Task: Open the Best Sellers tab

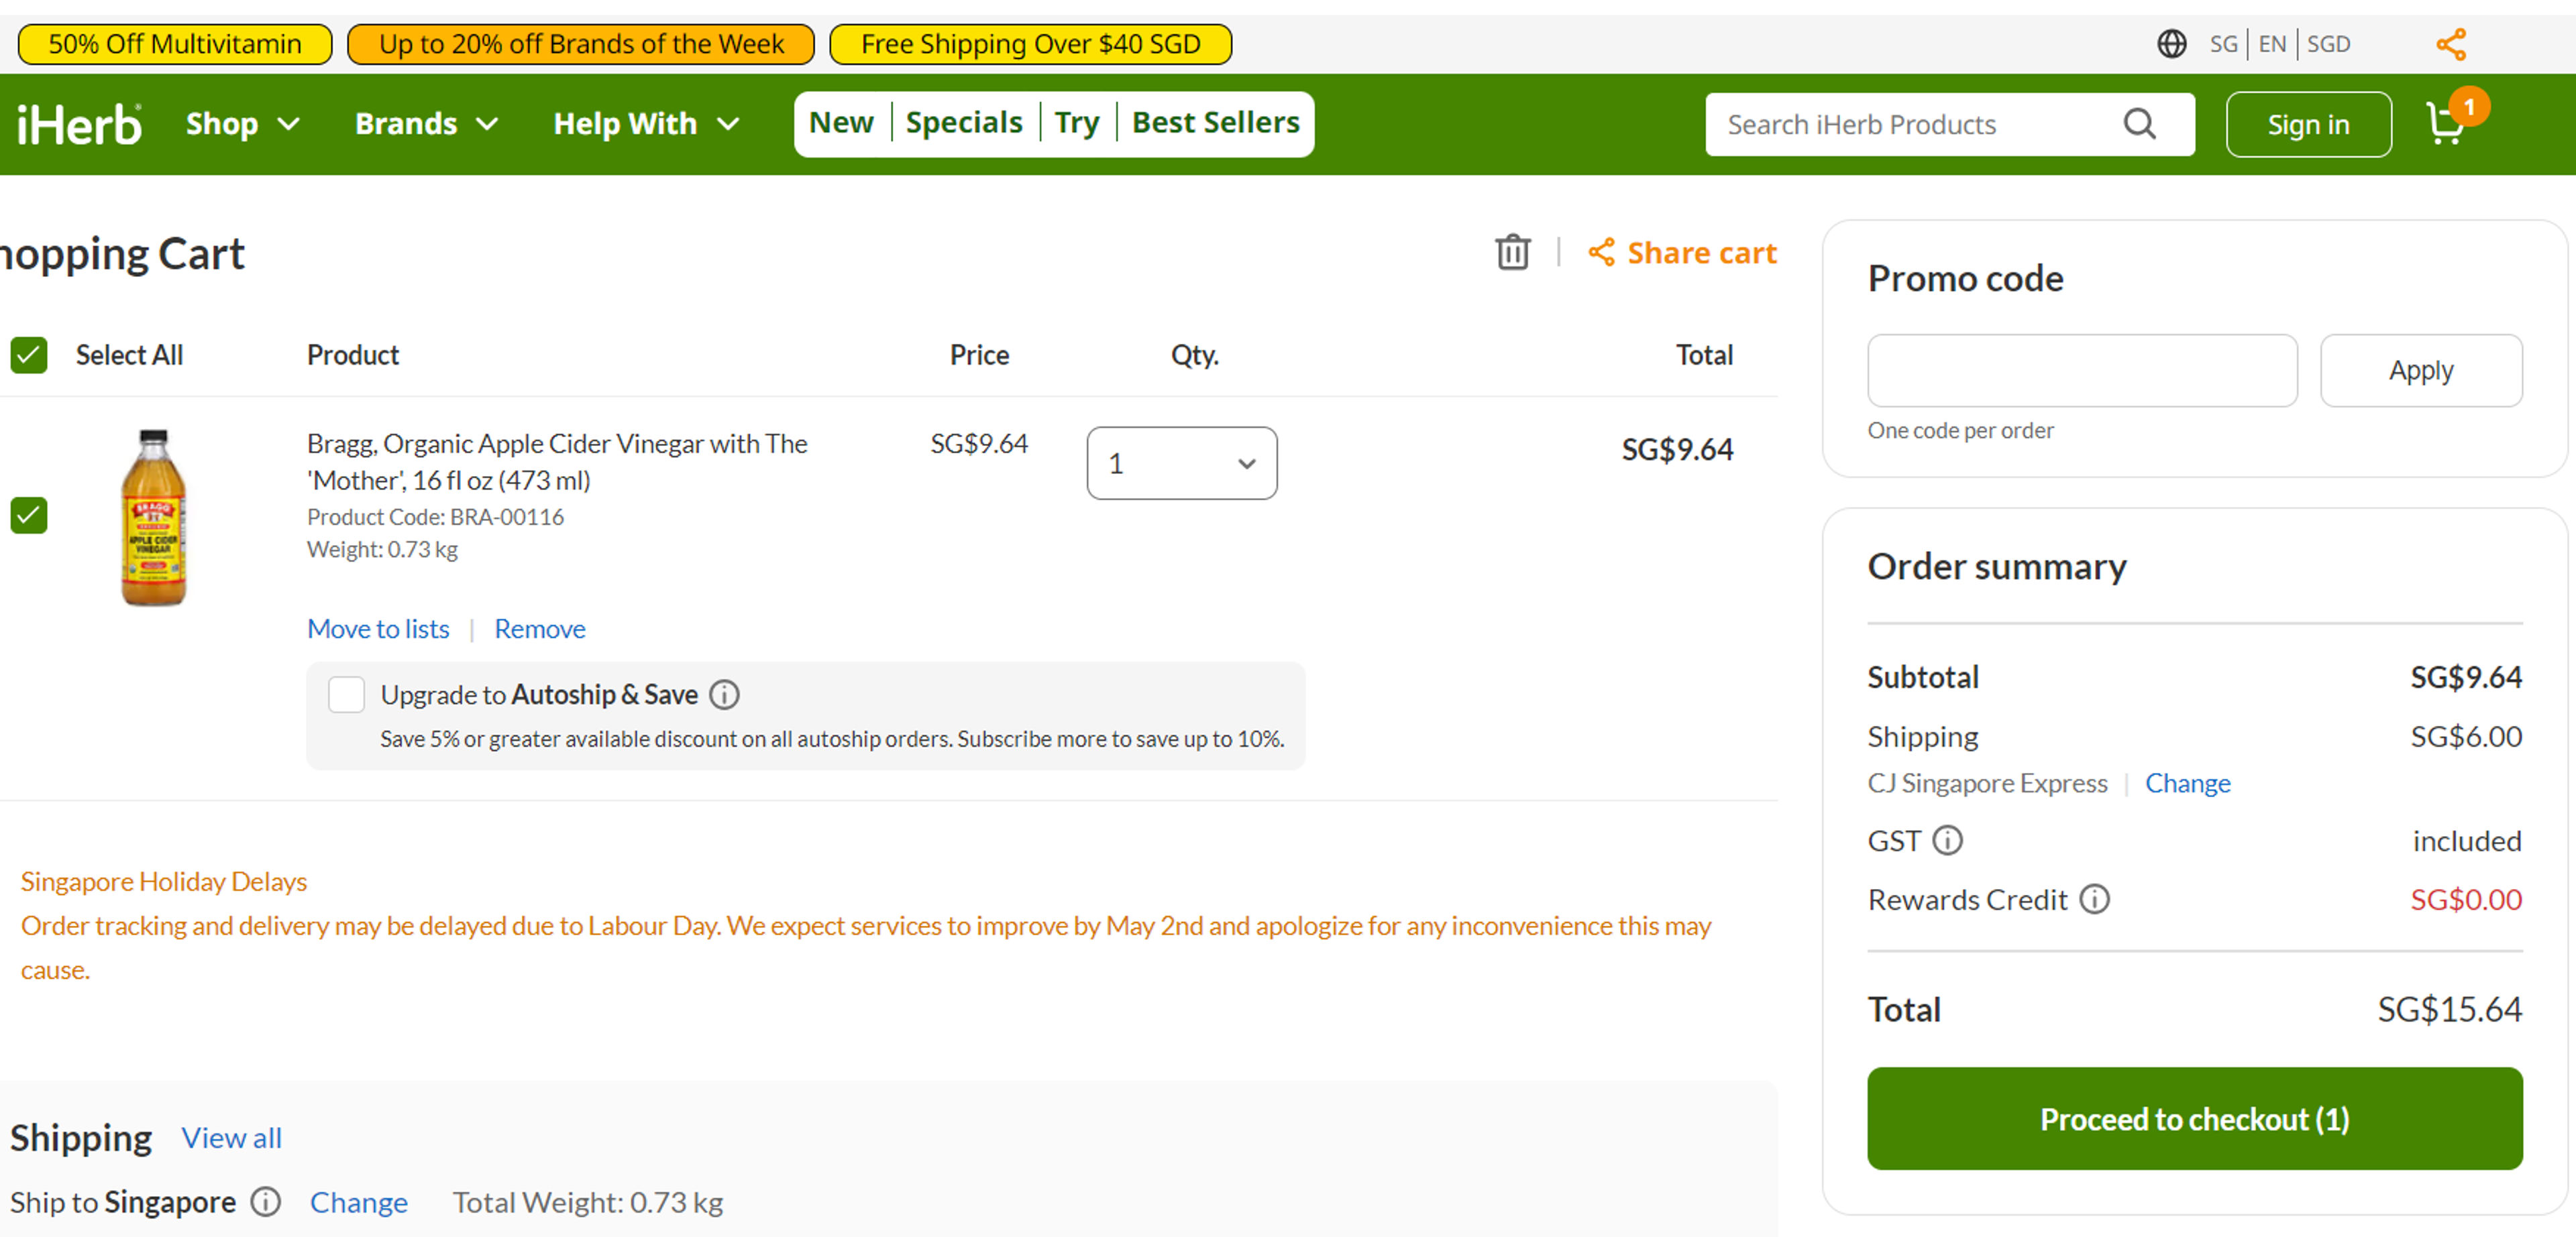Action: coord(1215,123)
